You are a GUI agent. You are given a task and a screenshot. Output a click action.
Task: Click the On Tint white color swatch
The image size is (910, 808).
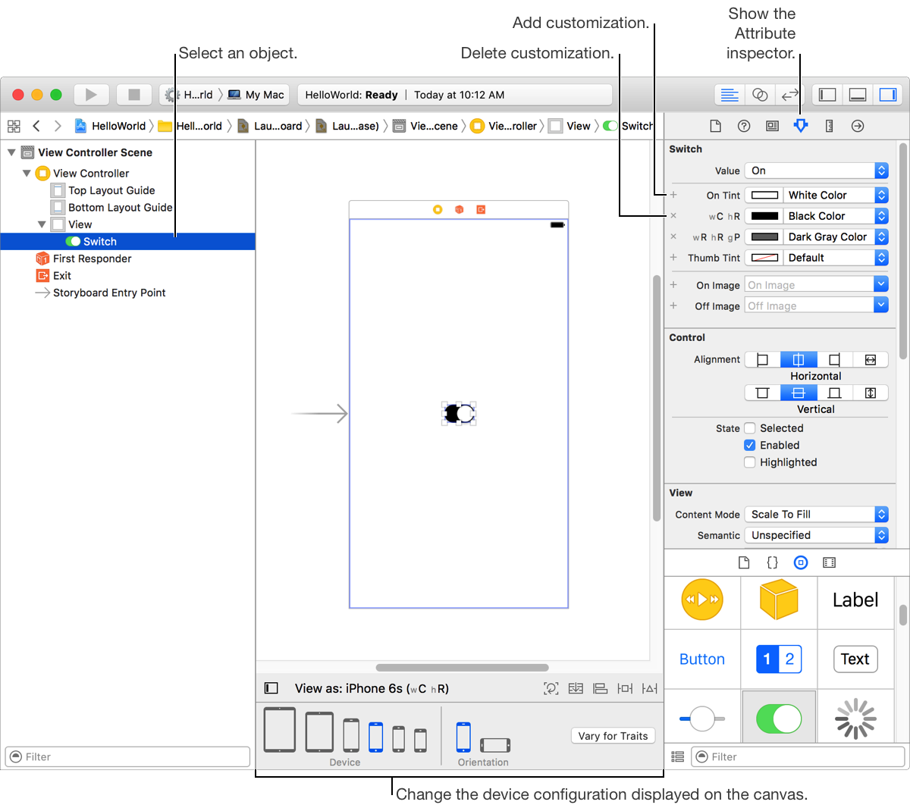coord(764,196)
